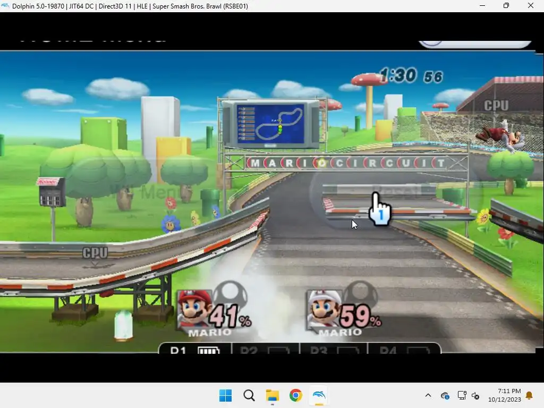Open Windows Search from the taskbar
Image resolution: width=544 pixels, height=408 pixels.
(x=249, y=395)
